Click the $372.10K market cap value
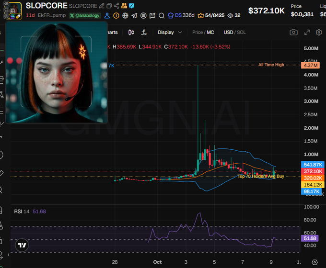The height and width of the screenshot is (268, 326). [x=267, y=11]
